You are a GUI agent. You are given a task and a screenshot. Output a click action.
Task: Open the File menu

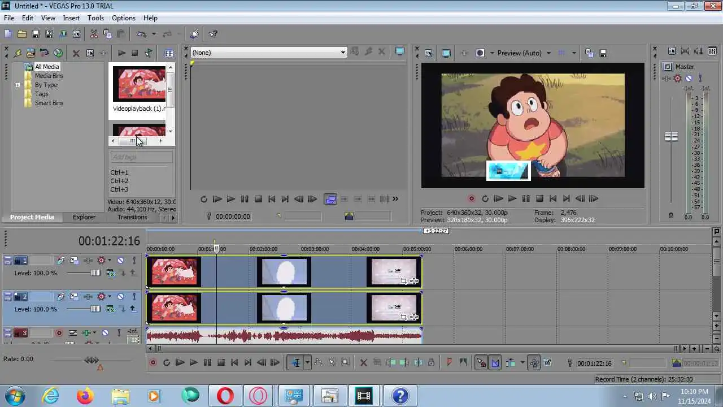pyautogui.click(x=9, y=18)
